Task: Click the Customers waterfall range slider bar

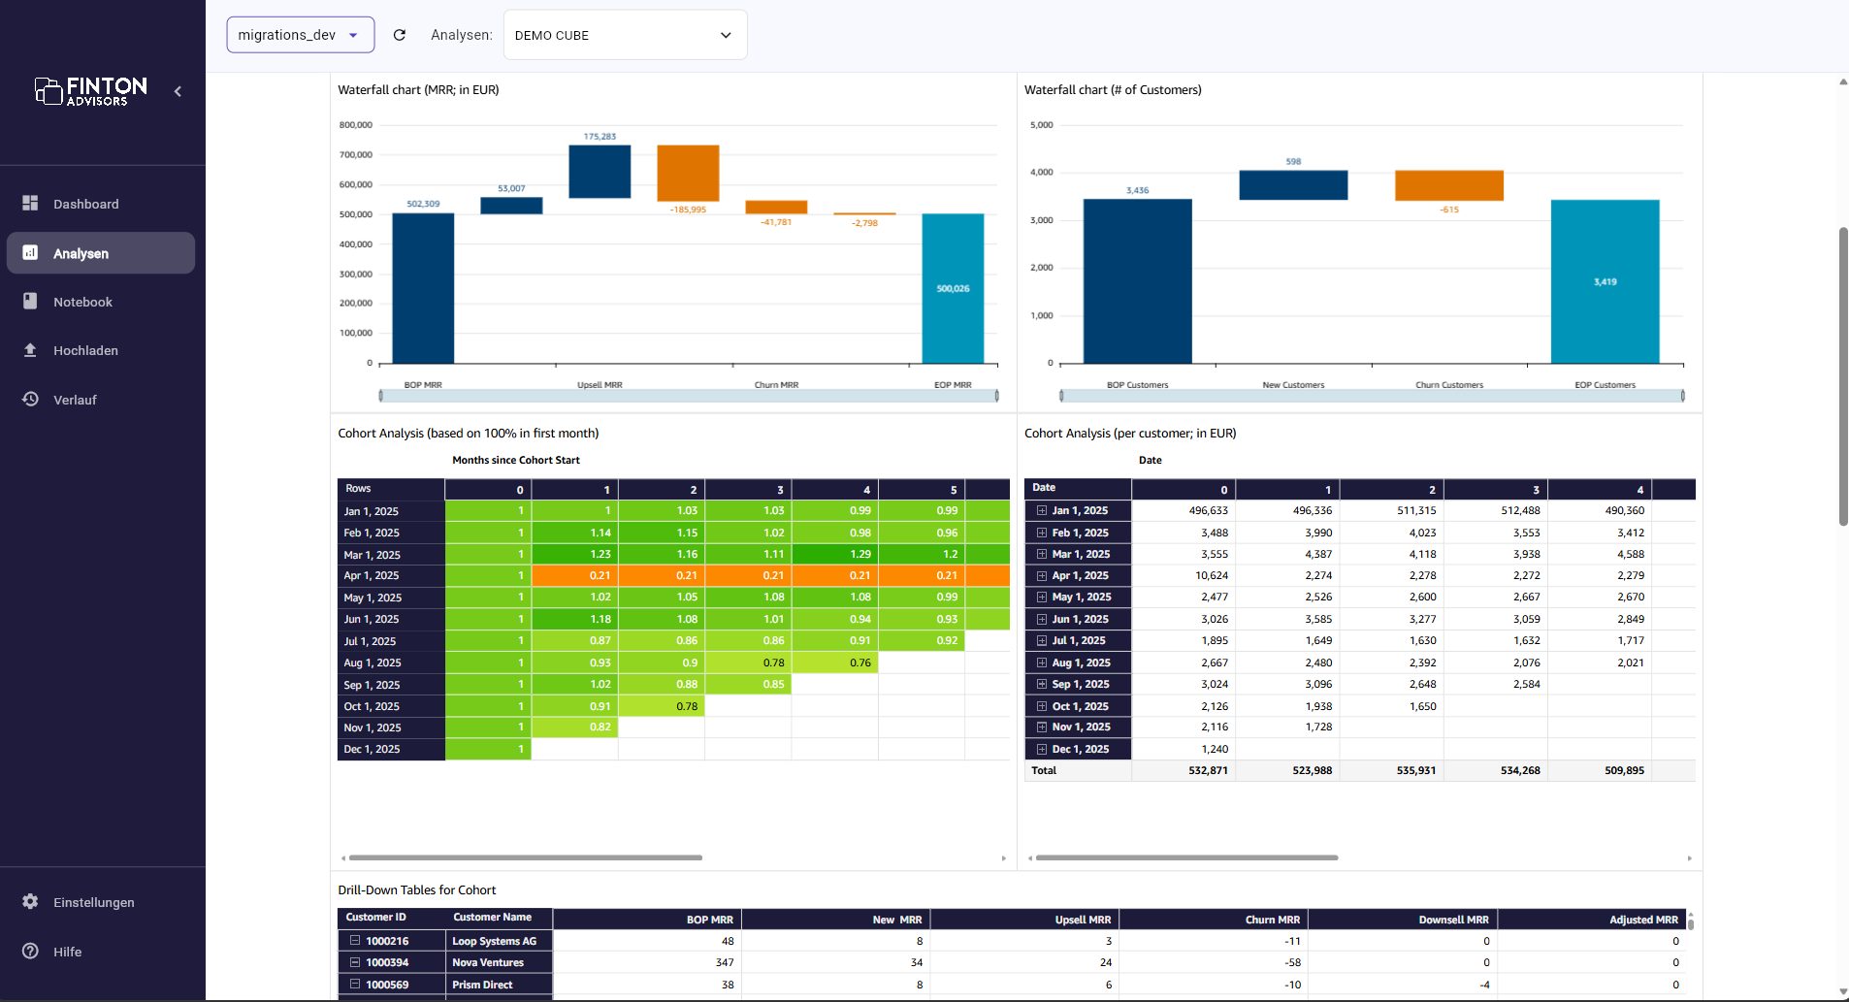Action: point(1372,396)
